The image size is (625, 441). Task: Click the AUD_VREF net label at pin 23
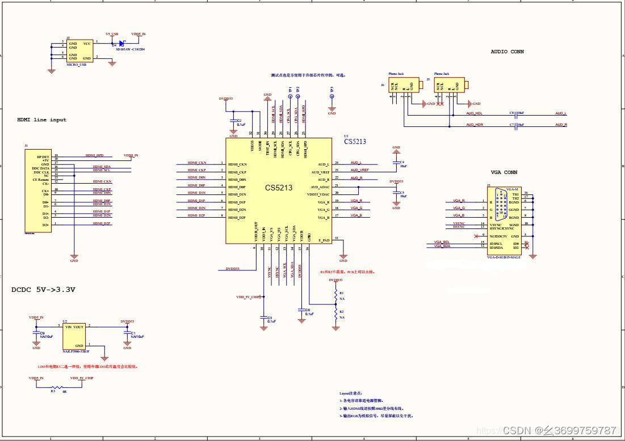tap(359, 170)
